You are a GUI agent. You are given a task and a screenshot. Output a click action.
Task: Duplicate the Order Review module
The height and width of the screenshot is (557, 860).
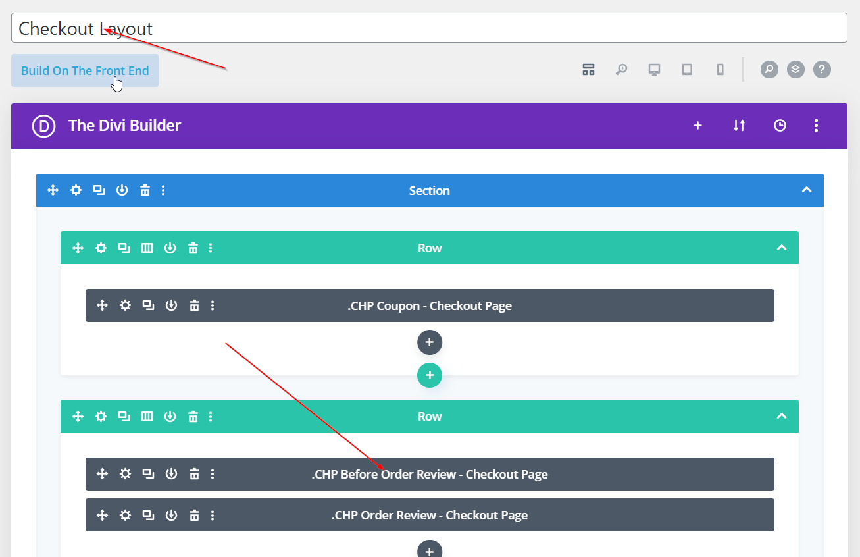(149, 515)
